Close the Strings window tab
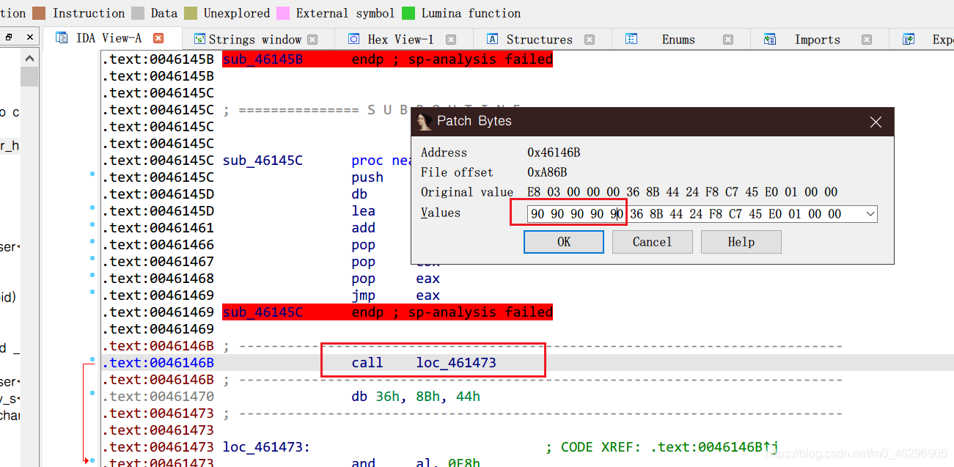The image size is (954, 467). tap(312, 40)
